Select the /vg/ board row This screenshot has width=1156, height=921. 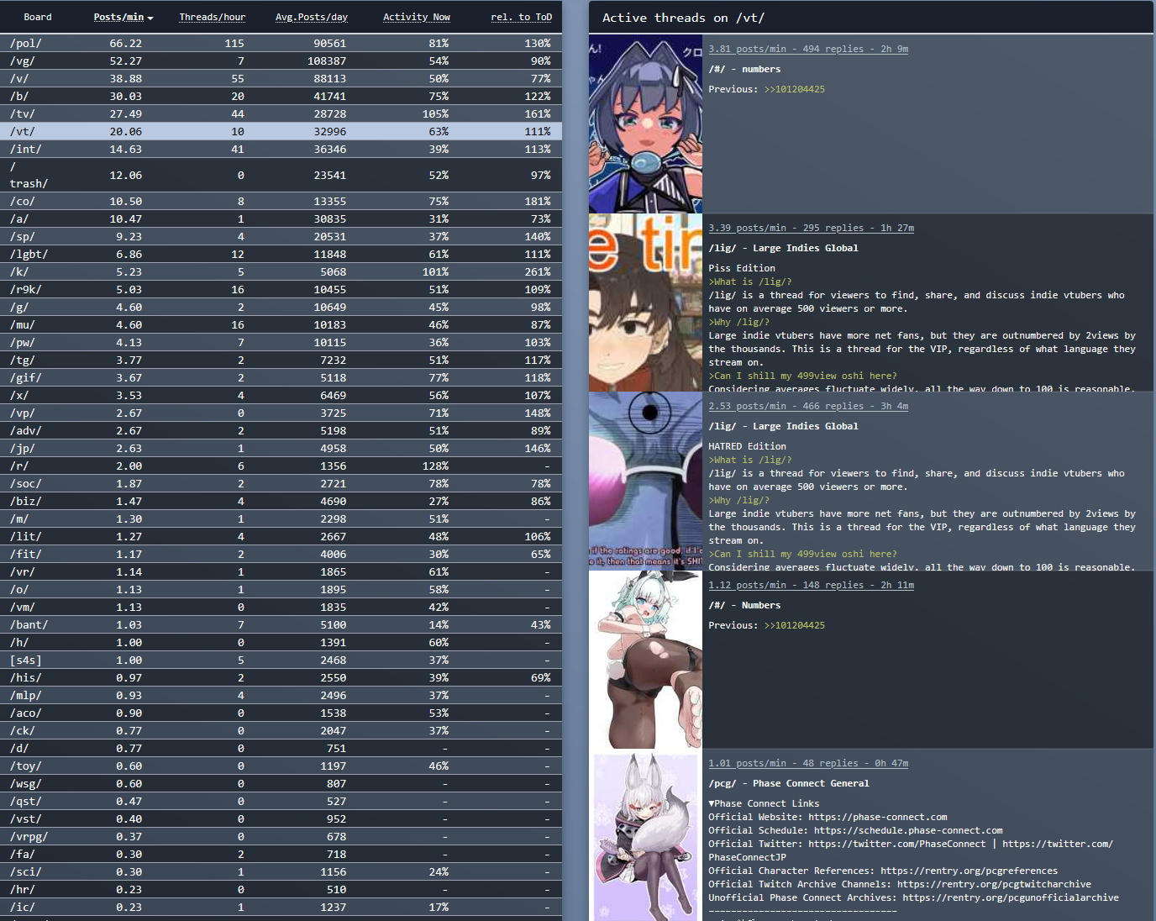[281, 61]
